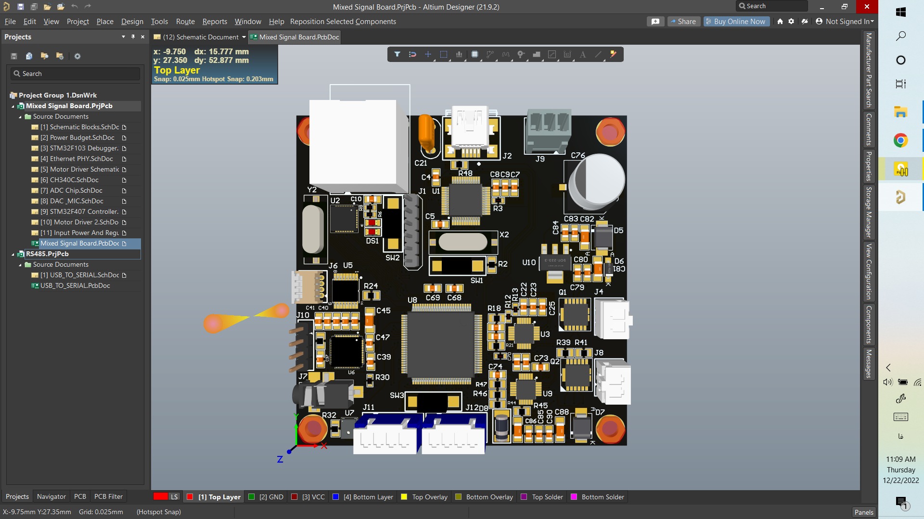Click the project folder search icon
924x519 pixels.
point(44,56)
